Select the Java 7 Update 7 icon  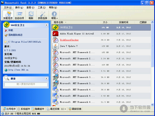click(x=56, y=46)
